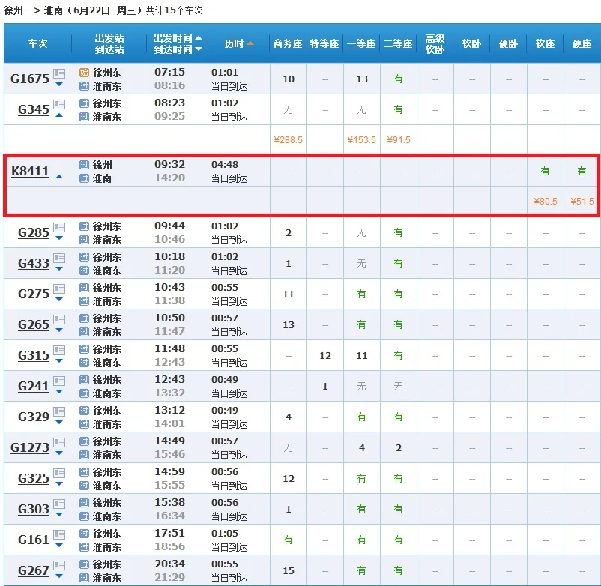Viewport: 601px width, 586px height.
Task: Select 二等座 availability for train G1273
Action: [398, 448]
